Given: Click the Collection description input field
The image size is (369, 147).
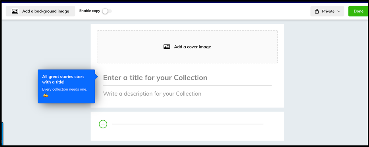Looking at the screenshot, I should coord(187,94).
